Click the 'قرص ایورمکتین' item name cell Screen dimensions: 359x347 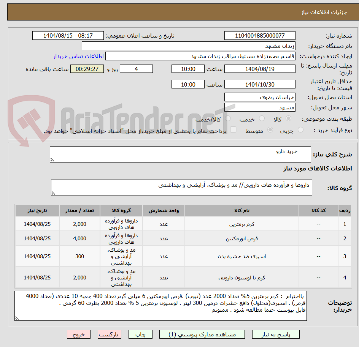(x=242, y=238)
